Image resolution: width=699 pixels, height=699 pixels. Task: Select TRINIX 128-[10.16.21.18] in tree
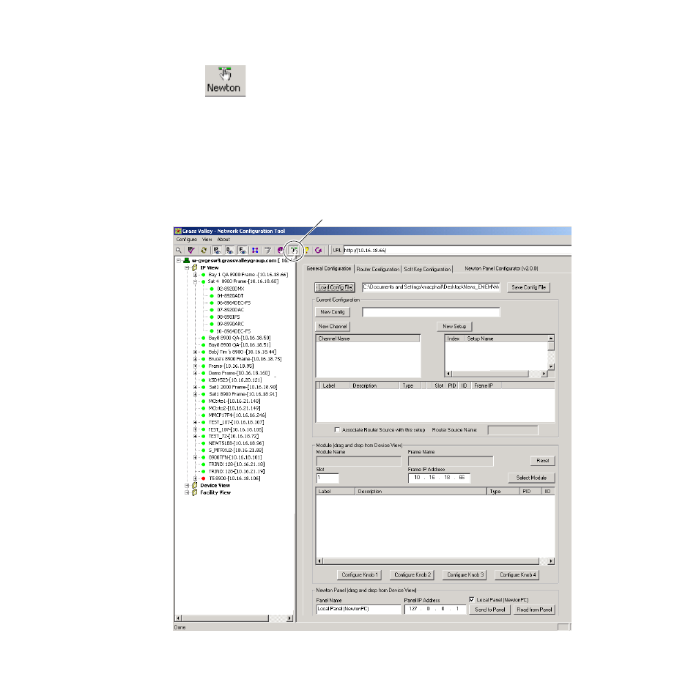point(237,465)
